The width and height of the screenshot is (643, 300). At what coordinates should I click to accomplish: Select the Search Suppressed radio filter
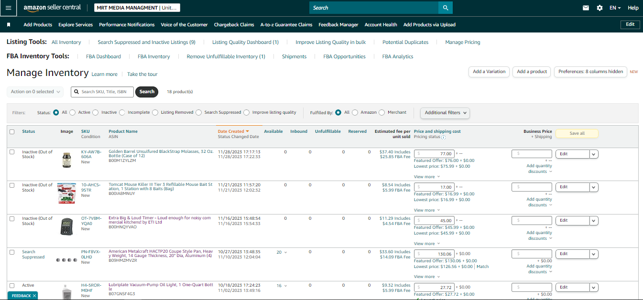point(198,113)
